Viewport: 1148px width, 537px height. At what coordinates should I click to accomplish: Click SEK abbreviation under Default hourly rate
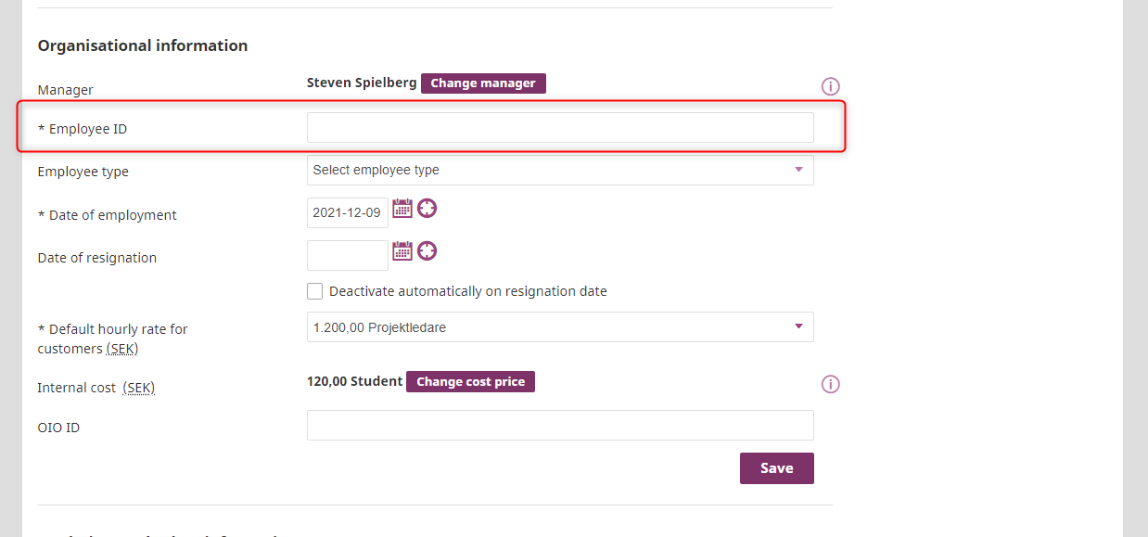121,349
